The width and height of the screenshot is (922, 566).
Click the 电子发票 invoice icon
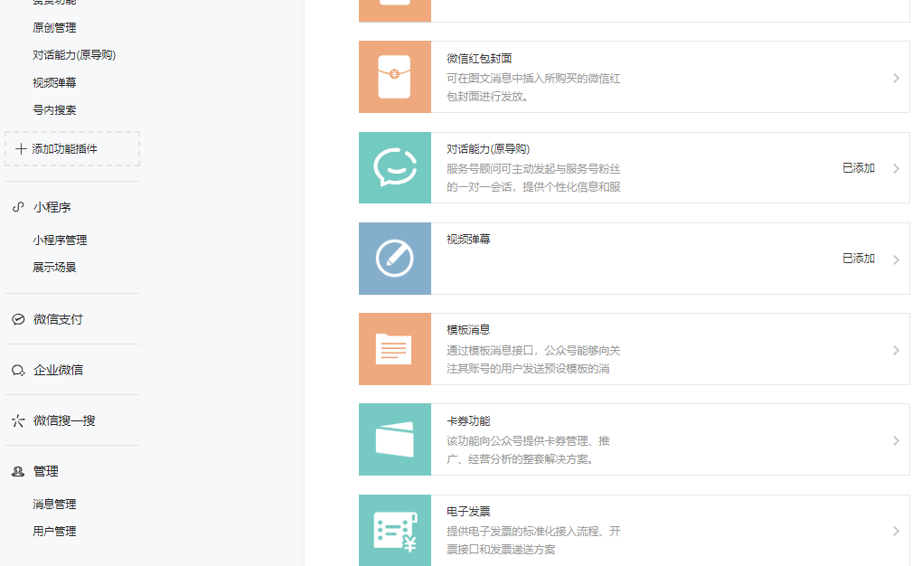[394, 530]
